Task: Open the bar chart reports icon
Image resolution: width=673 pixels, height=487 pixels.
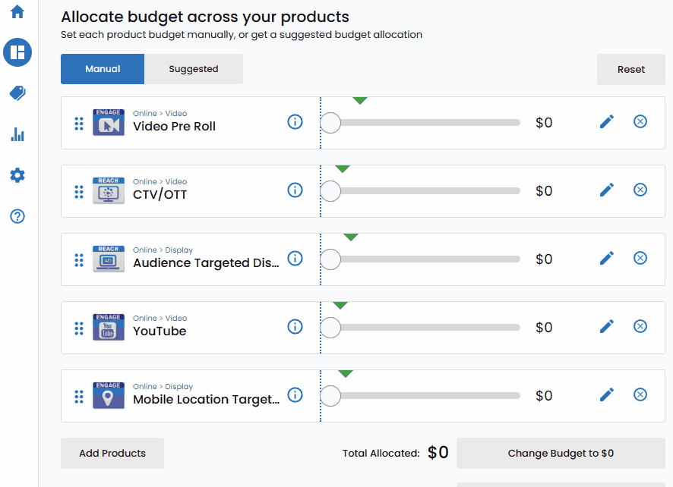Action: [x=17, y=134]
